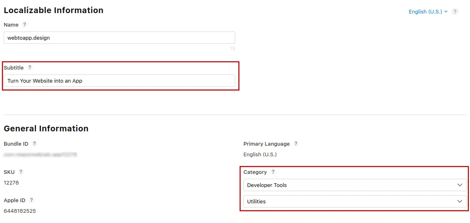Click into the Name field webtoapp.design
This screenshot has height=223, width=470.
click(119, 38)
